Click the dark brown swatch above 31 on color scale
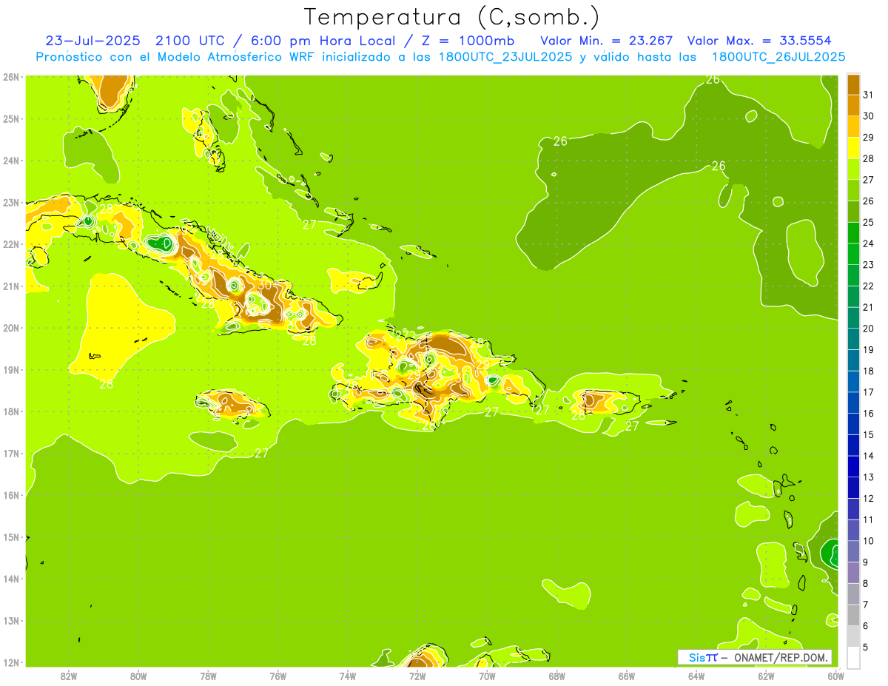 click(x=853, y=84)
